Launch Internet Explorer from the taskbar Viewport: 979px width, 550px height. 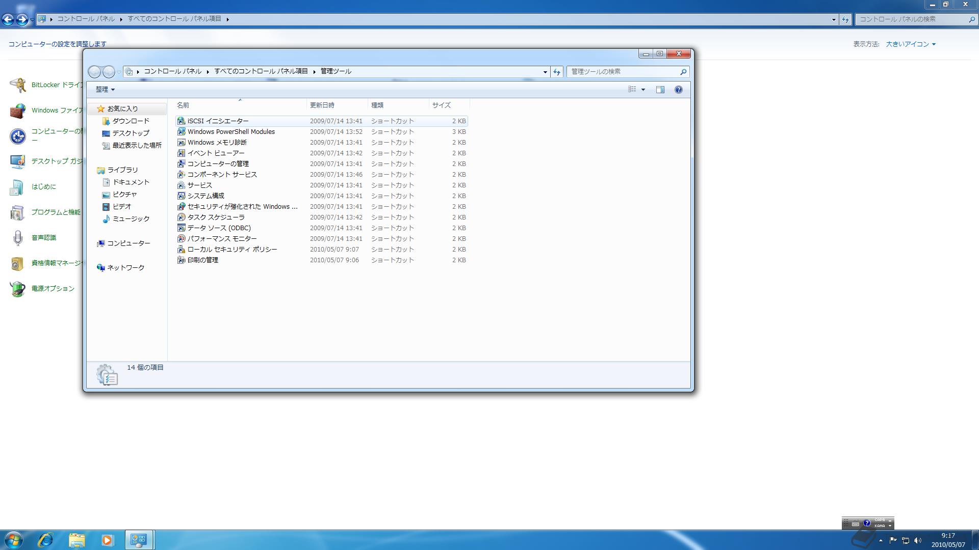pyautogui.click(x=45, y=540)
